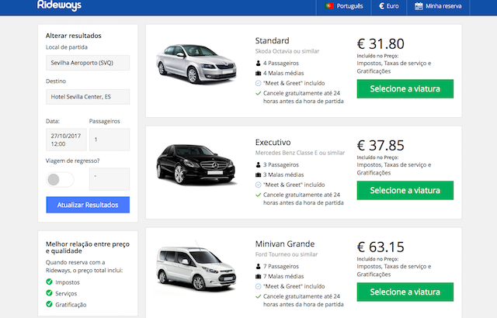This screenshot has height=318, width=497.
Task: Click Melhor relação entre preço e qualidade heading
Action: coord(88,247)
